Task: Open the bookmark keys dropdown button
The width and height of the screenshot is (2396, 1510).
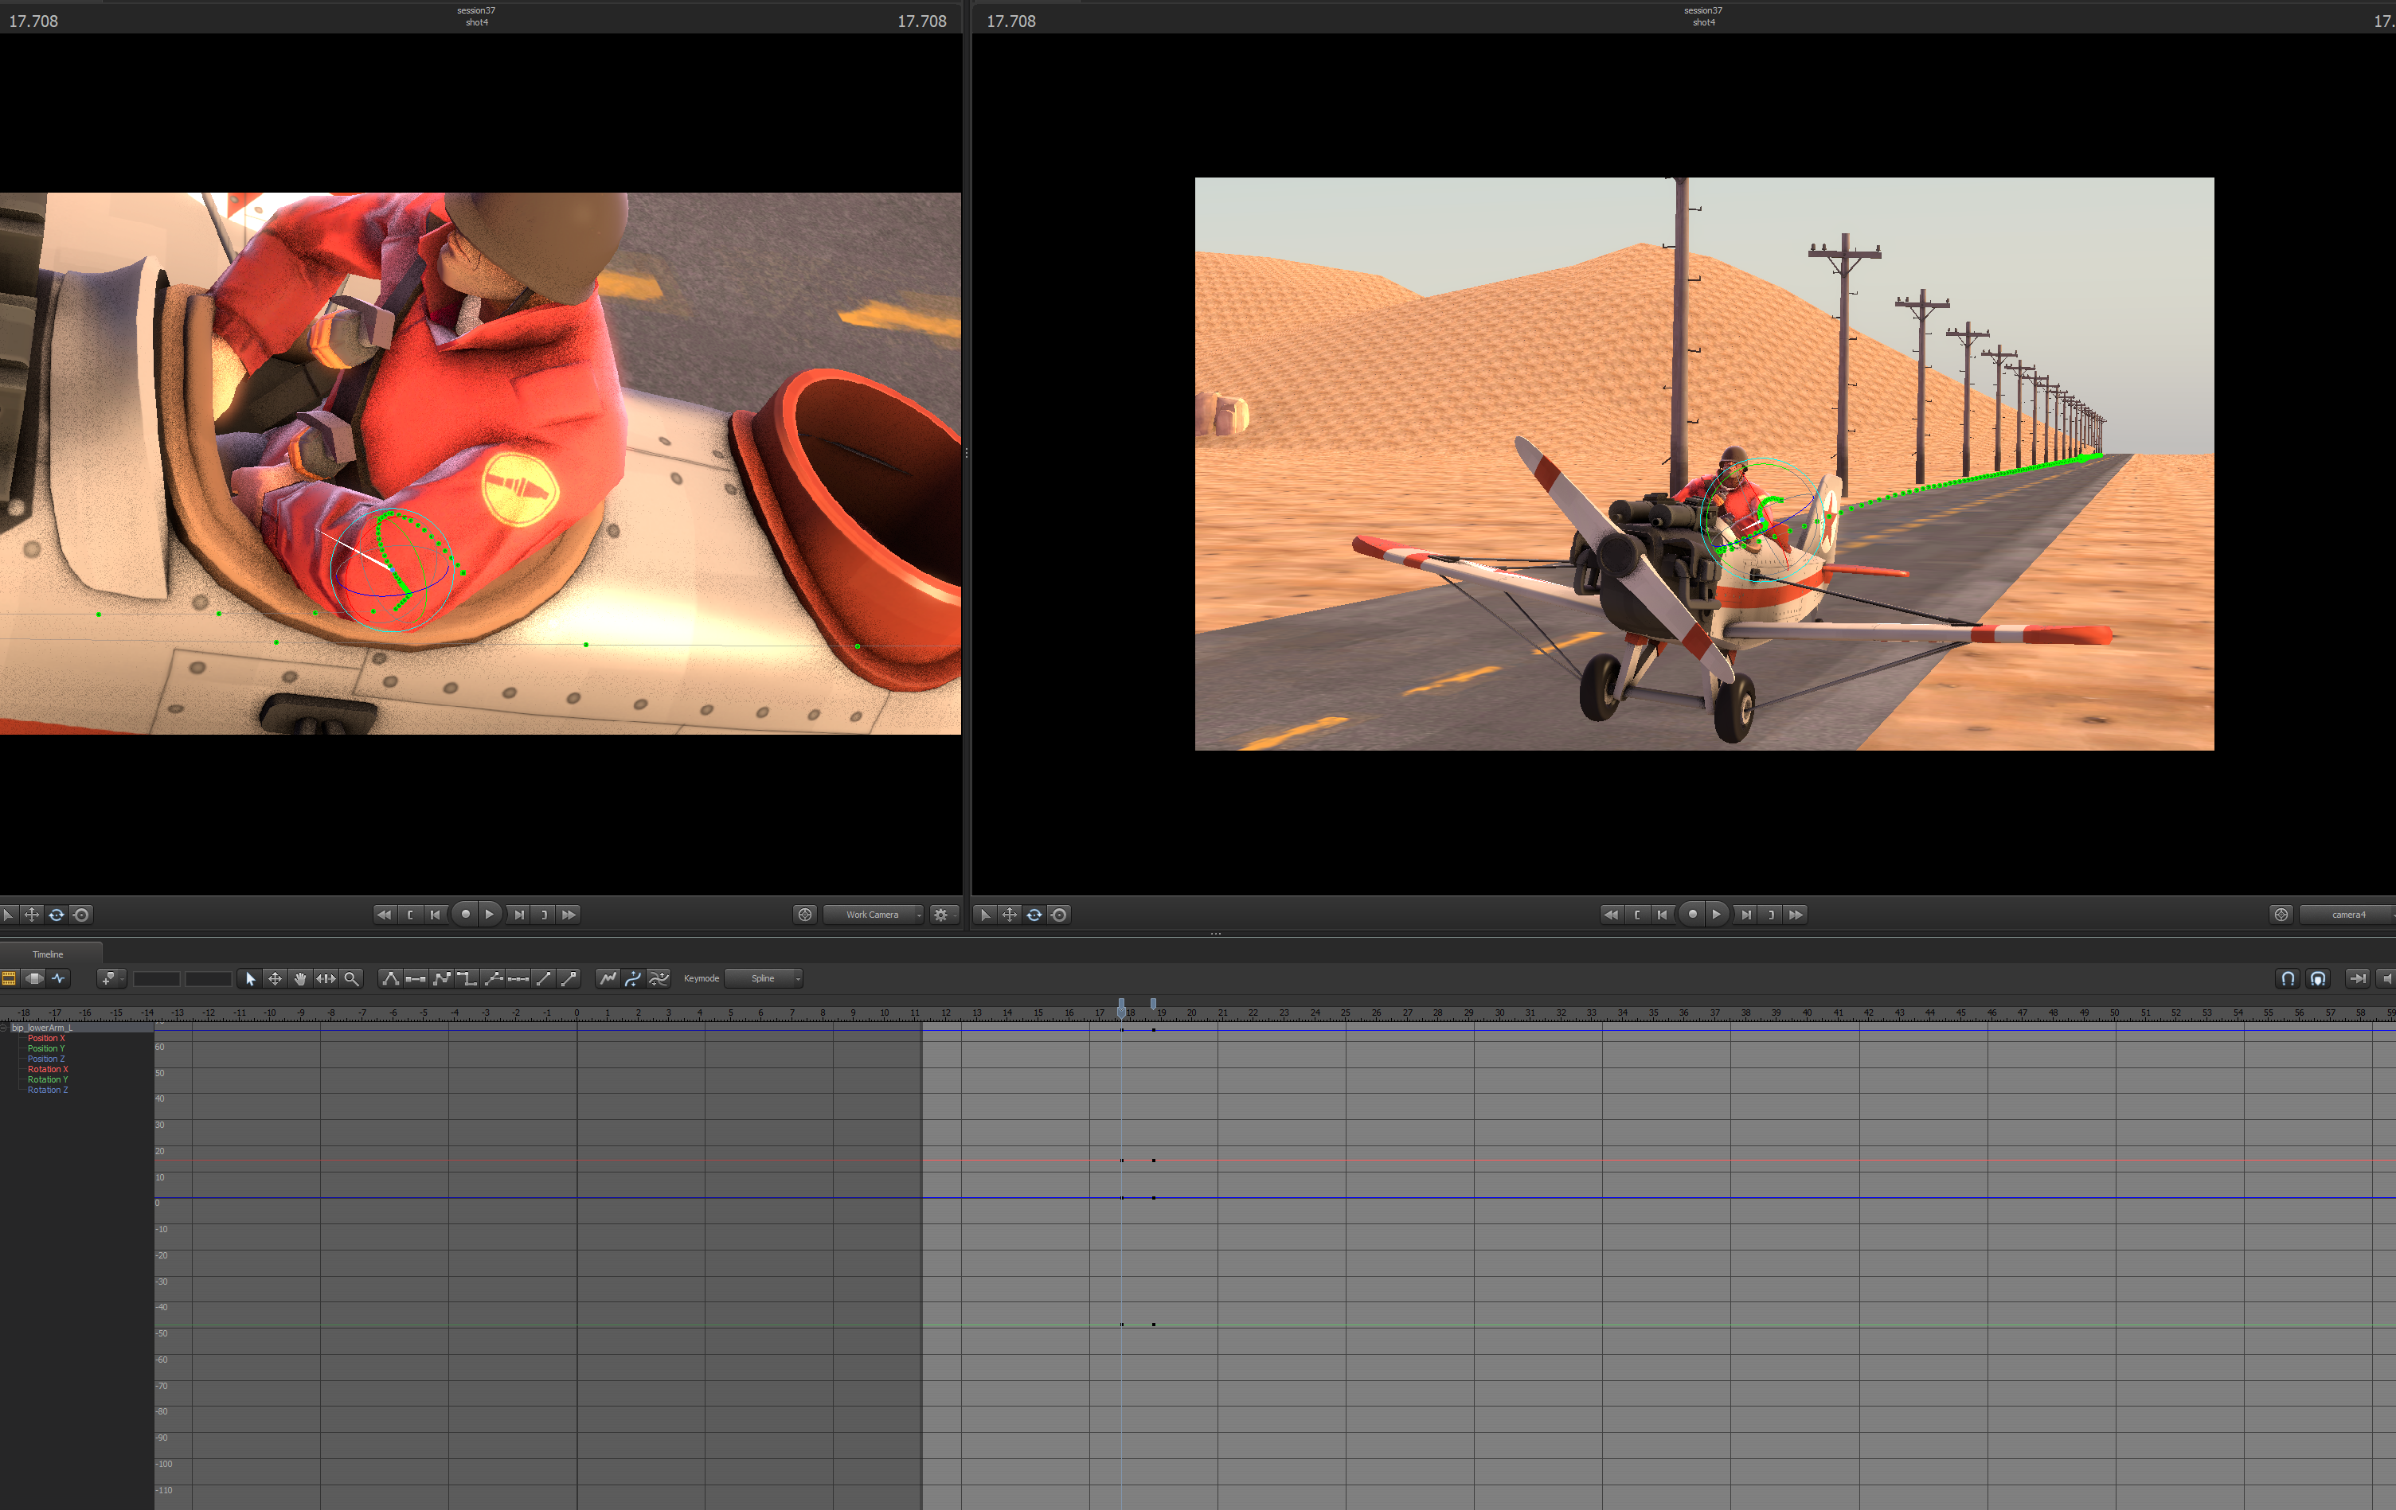Action: pos(112,979)
